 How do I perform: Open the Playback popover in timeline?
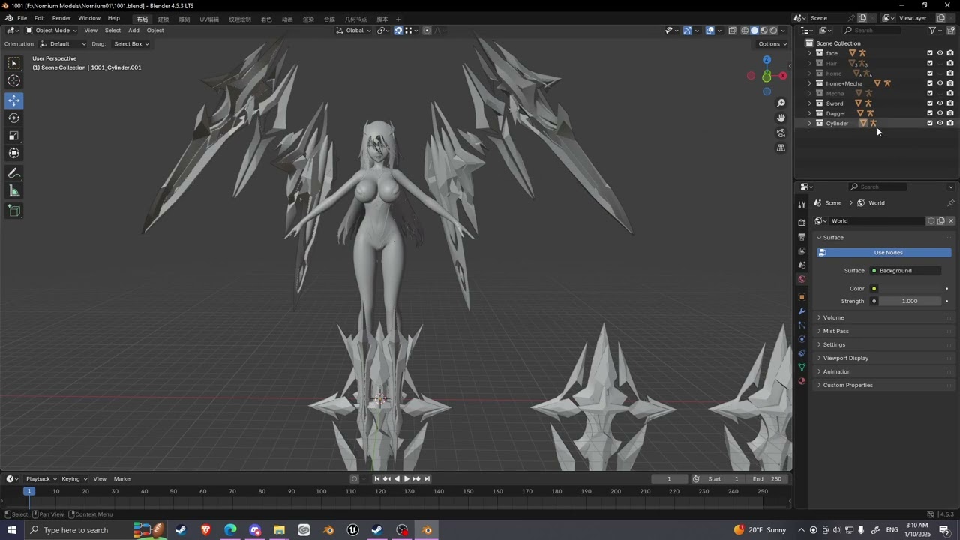(41, 479)
